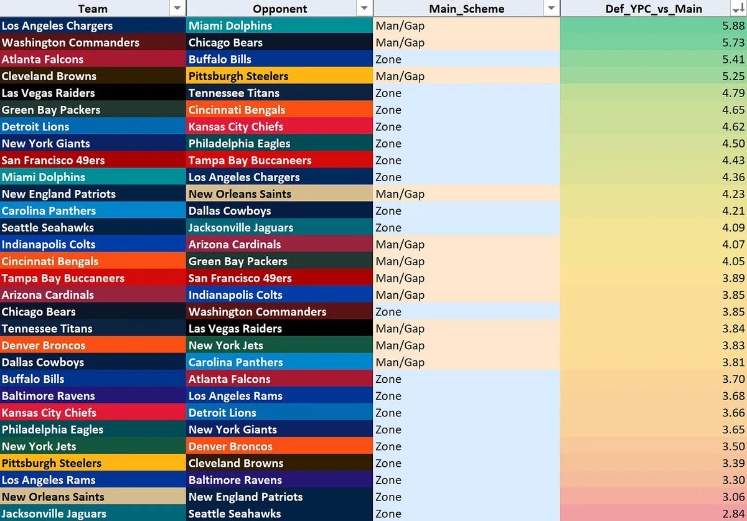The width and height of the screenshot is (747, 521).
Task: Open the Main_Scheme column filter dropdown
Action: coord(551,9)
